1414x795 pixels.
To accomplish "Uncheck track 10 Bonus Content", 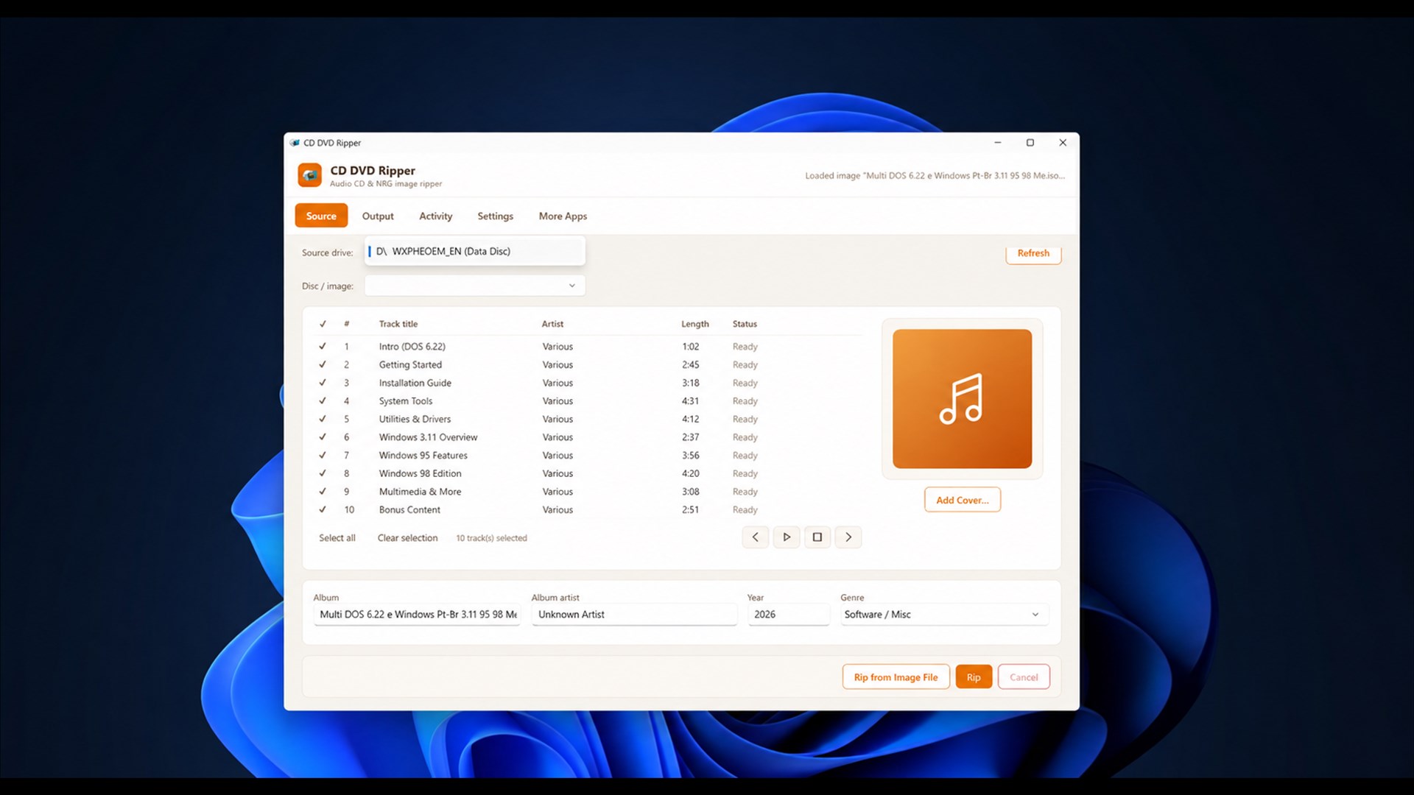I will 323,509.
